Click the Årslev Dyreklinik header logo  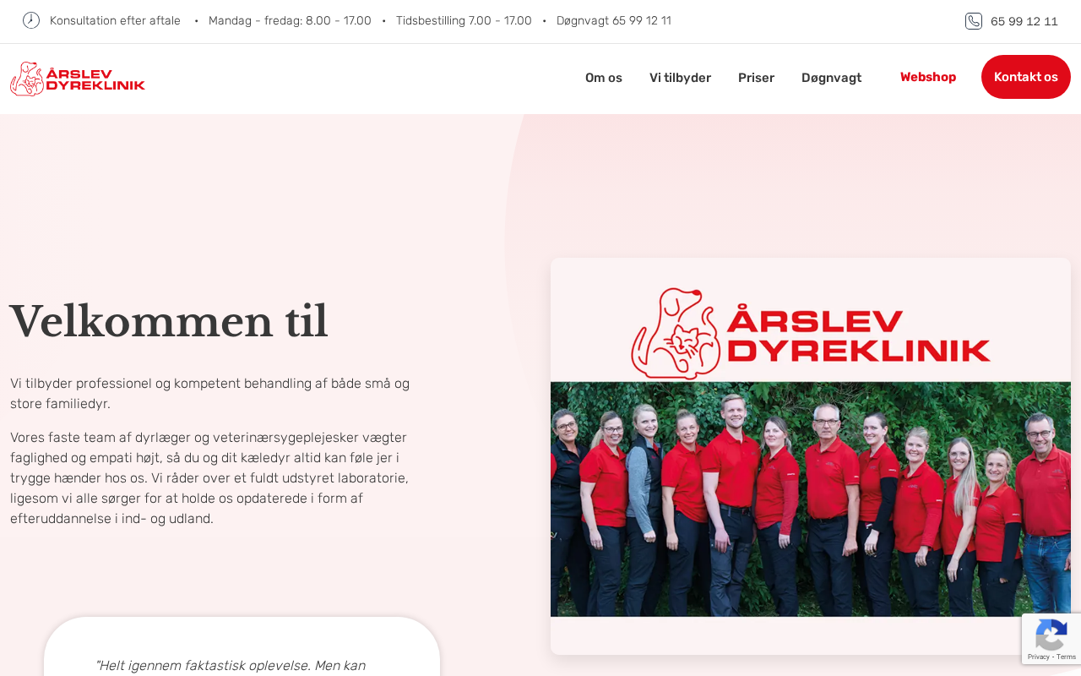pyautogui.click(x=78, y=79)
